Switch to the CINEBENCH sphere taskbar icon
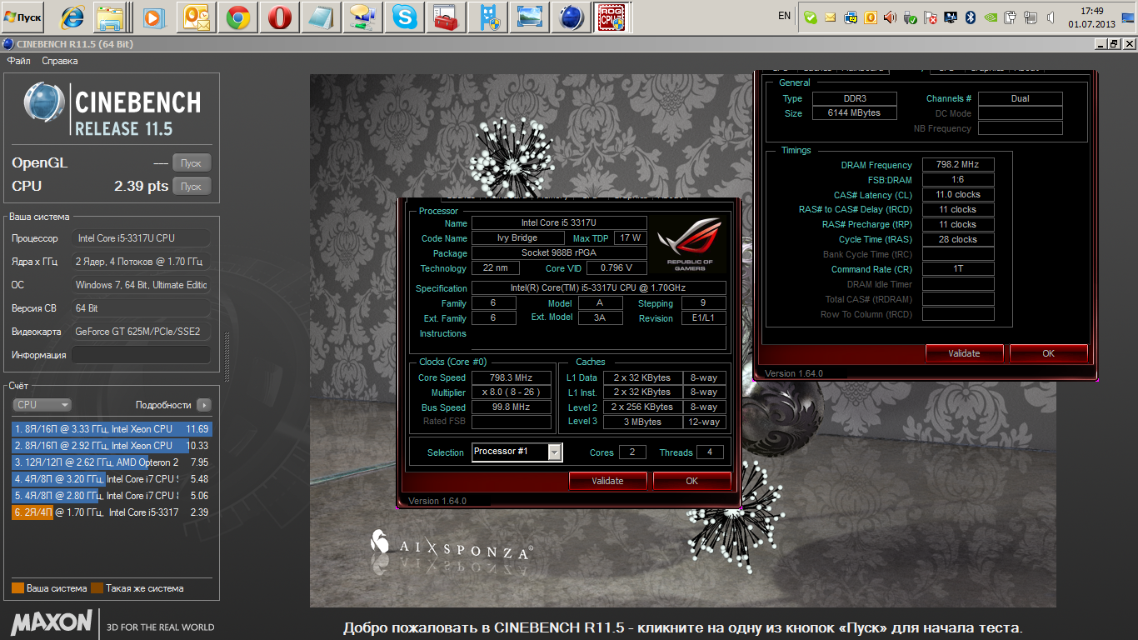This screenshot has height=640, width=1138. pos(571,17)
